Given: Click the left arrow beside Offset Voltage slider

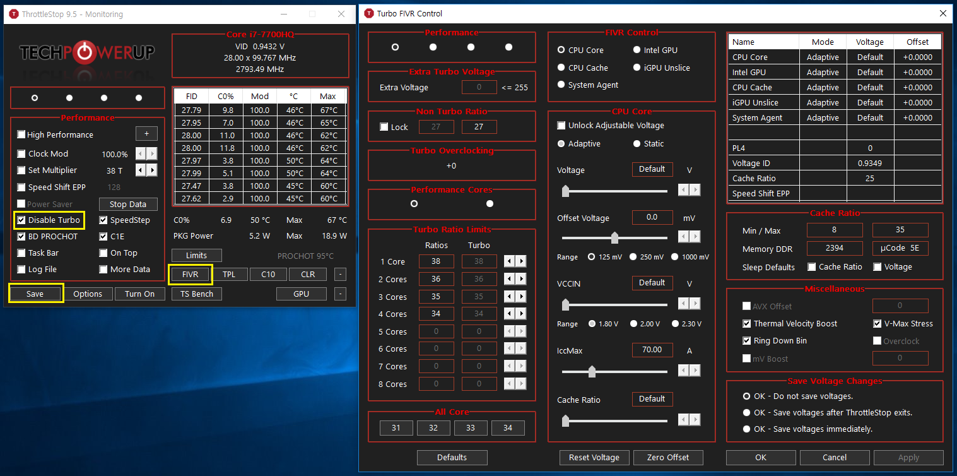Looking at the screenshot, I should coord(684,237).
